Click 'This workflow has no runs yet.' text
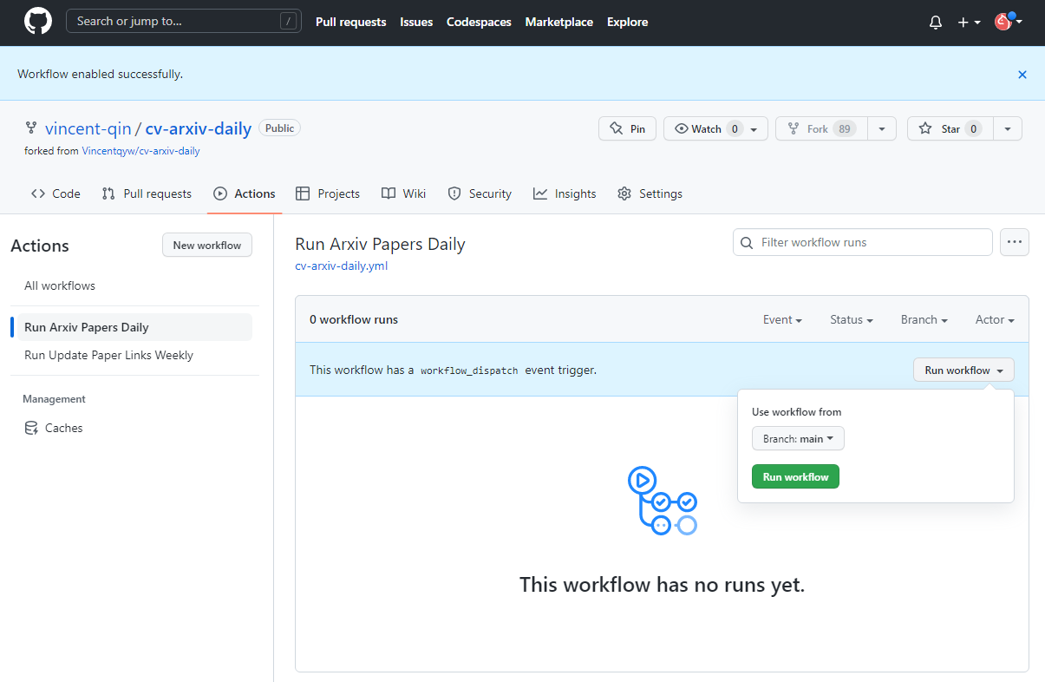The image size is (1045, 682). 662,585
